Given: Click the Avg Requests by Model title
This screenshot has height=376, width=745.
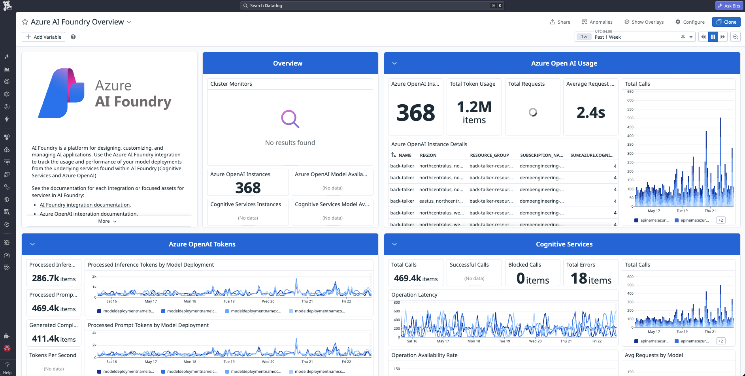Looking at the screenshot, I should click(654, 355).
